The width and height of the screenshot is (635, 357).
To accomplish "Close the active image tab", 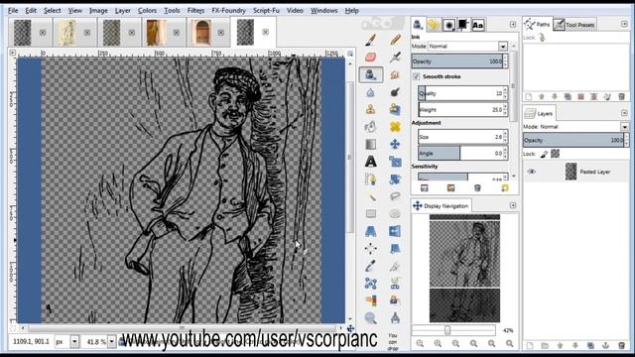I will 265,32.
